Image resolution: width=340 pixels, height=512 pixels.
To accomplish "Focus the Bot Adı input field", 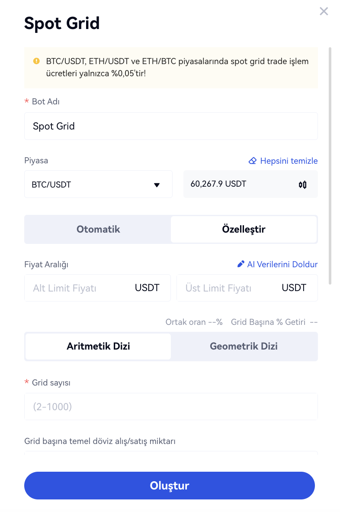I will (171, 126).
